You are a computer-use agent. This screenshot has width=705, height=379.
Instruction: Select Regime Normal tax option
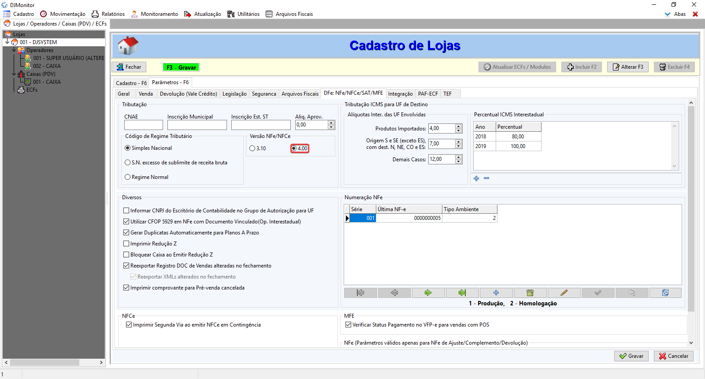[x=128, y=177]
